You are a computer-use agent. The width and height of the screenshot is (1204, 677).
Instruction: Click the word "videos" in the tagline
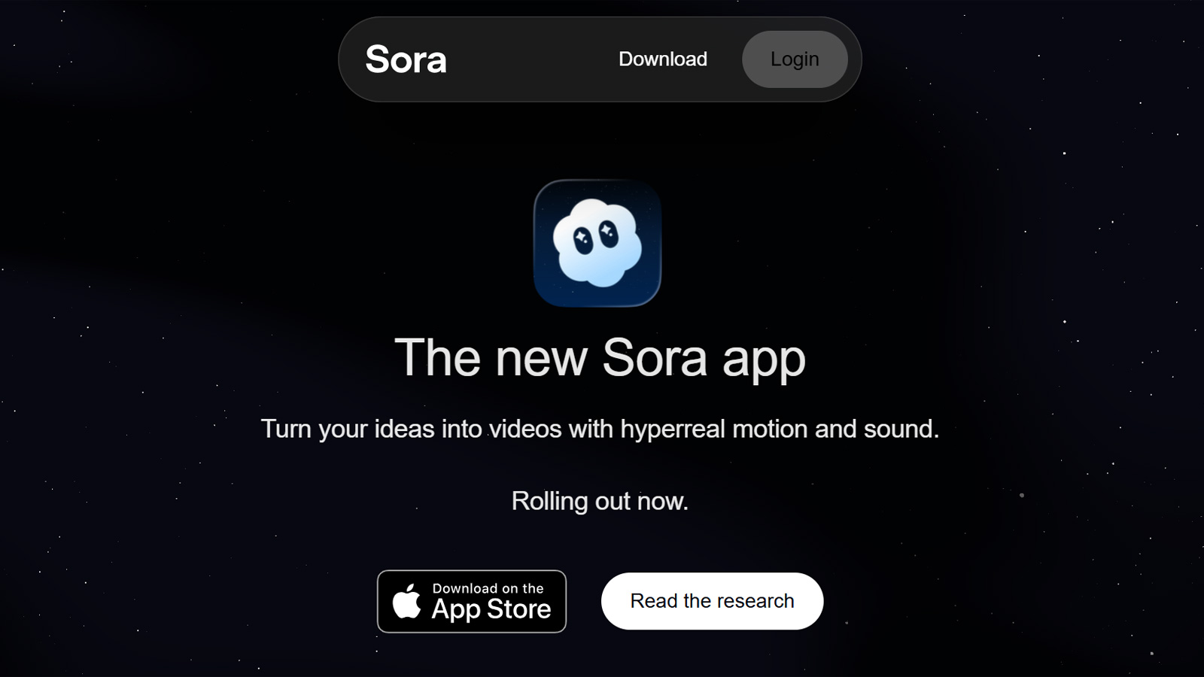pyautogui.click(x=525, y=429)
